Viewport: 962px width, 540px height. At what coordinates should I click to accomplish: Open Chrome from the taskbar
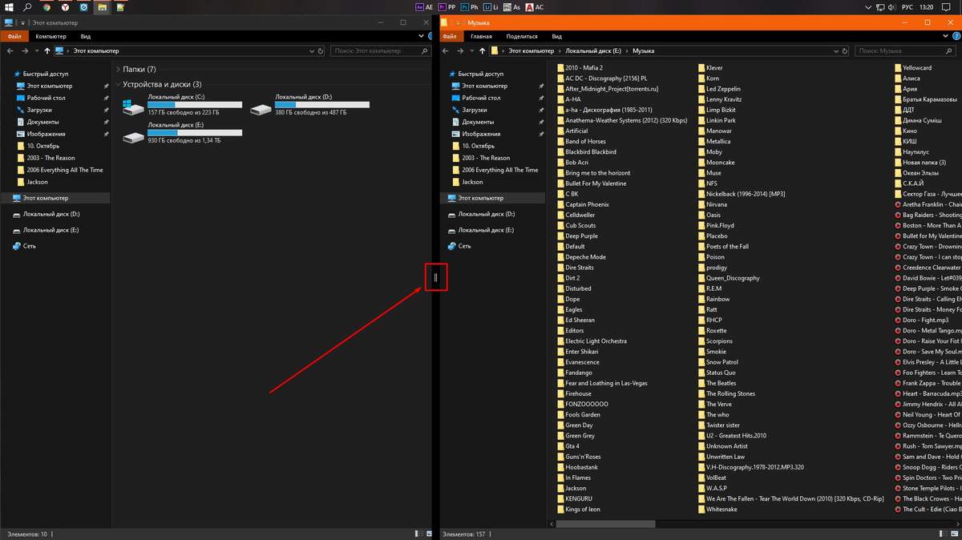pos(46,7)
